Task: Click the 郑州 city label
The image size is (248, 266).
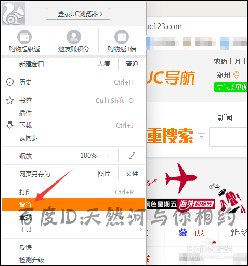Action: tap(224, 75)
